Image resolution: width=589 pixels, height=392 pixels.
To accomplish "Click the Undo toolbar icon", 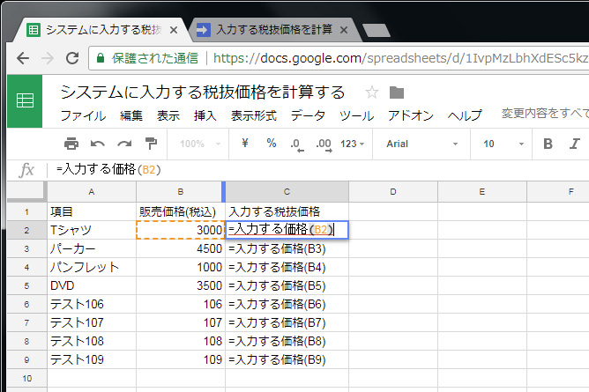I will [x=98, y=144].
